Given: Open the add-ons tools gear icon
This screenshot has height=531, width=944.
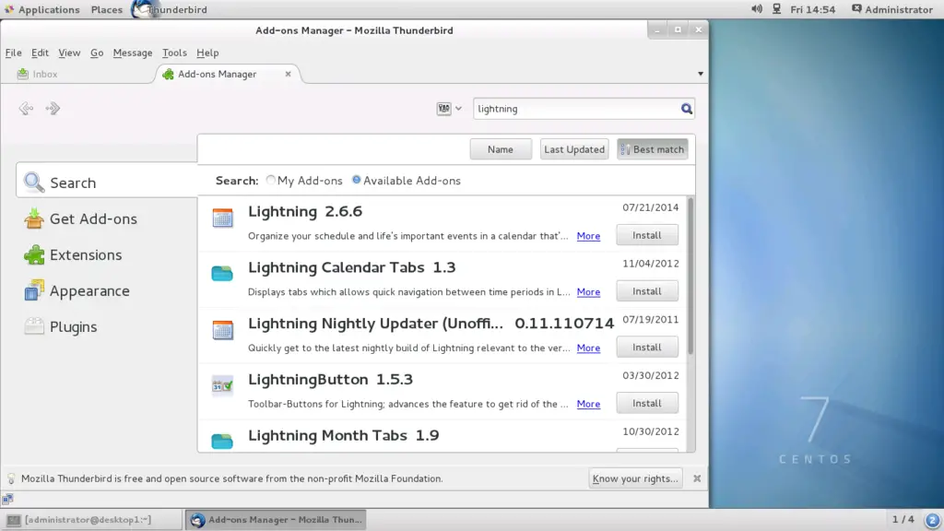Looking at the screenshot, I should coord(443,109).
